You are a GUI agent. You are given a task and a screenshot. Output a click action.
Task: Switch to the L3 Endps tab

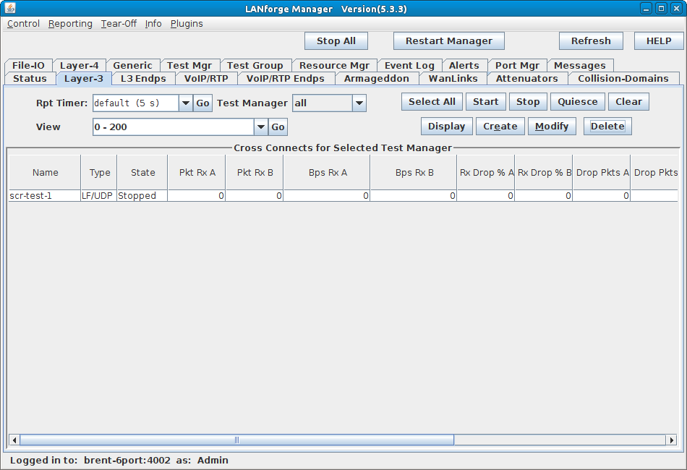click(143, 78)
